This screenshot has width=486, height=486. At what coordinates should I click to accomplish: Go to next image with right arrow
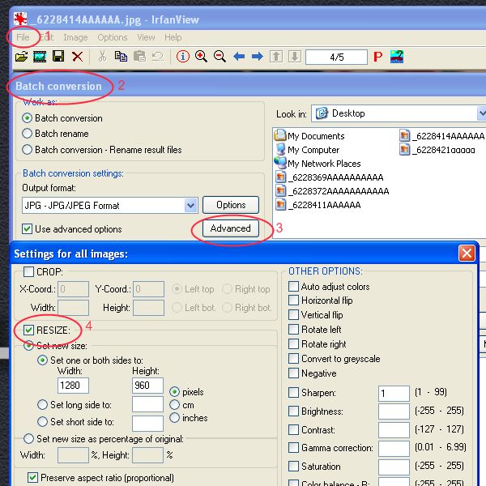pyautogui.click(x=258, y=57)
